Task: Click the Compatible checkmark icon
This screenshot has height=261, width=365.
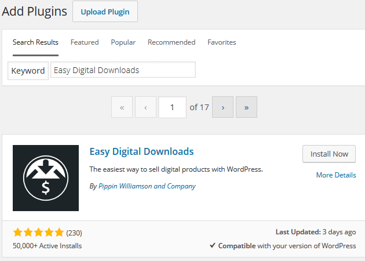Action: (212, 245)
